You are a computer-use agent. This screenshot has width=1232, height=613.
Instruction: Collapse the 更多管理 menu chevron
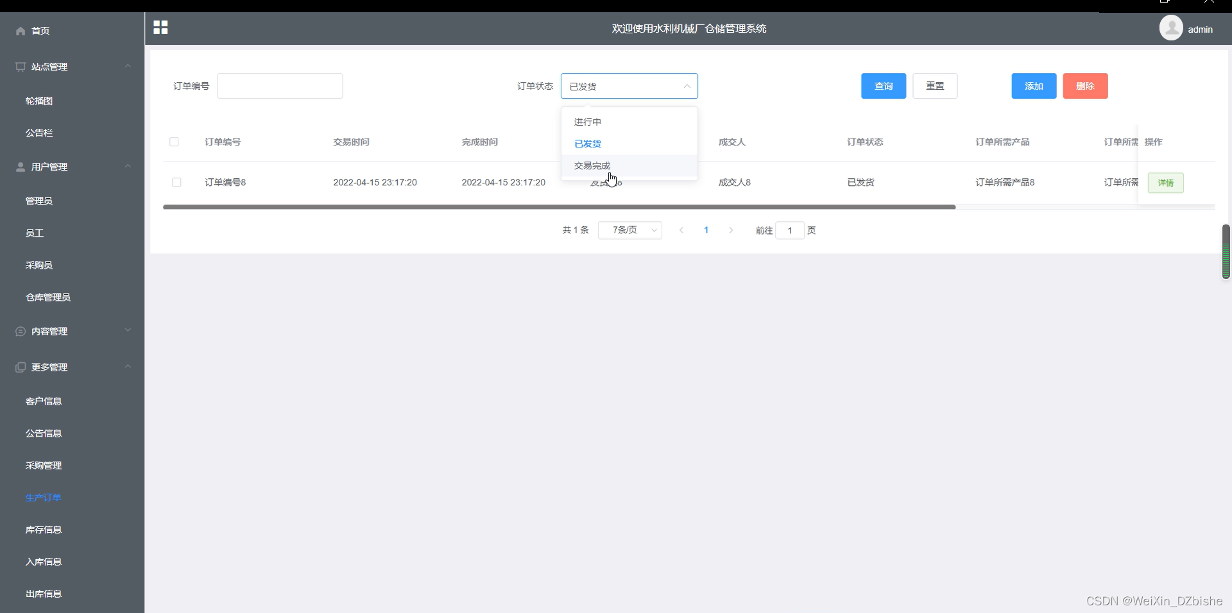click(128, 367)
